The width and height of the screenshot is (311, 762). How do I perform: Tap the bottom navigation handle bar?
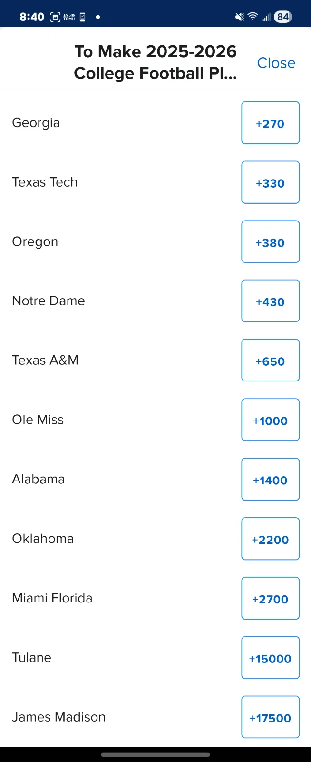(x=155, y=755)
